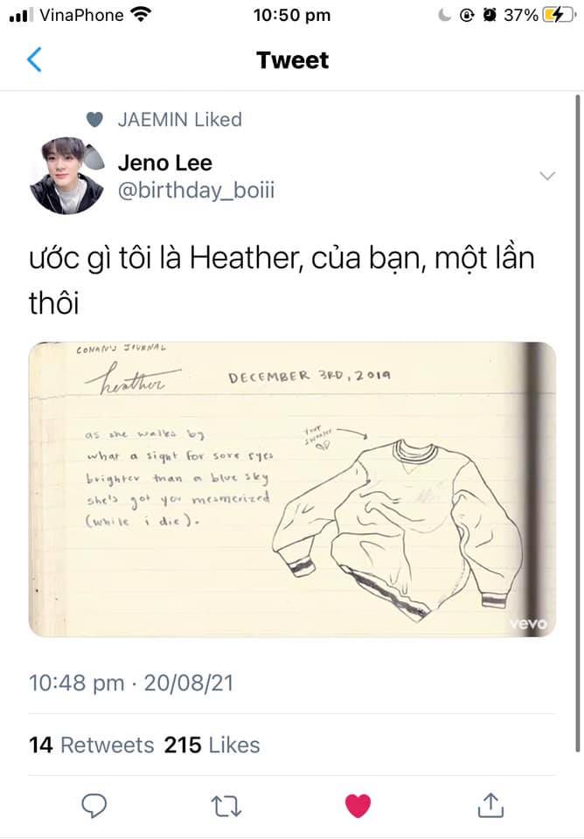584x839 pixels.
Task: Open the Heather journal image
Action: (292, 489)
